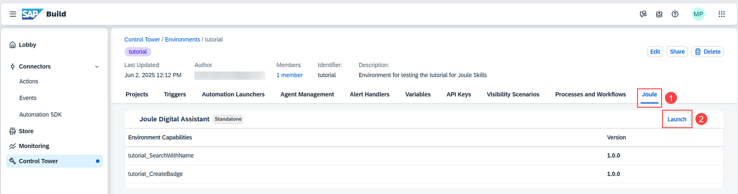Open Automation SDK in sidebar

tap(40, 115)
